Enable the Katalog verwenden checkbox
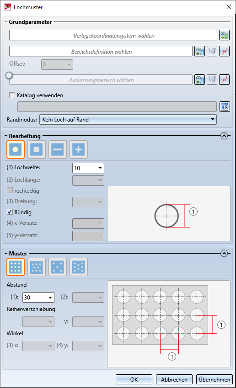Image resolution: width=236 pixels, height=388 pixels. point(12,95)
